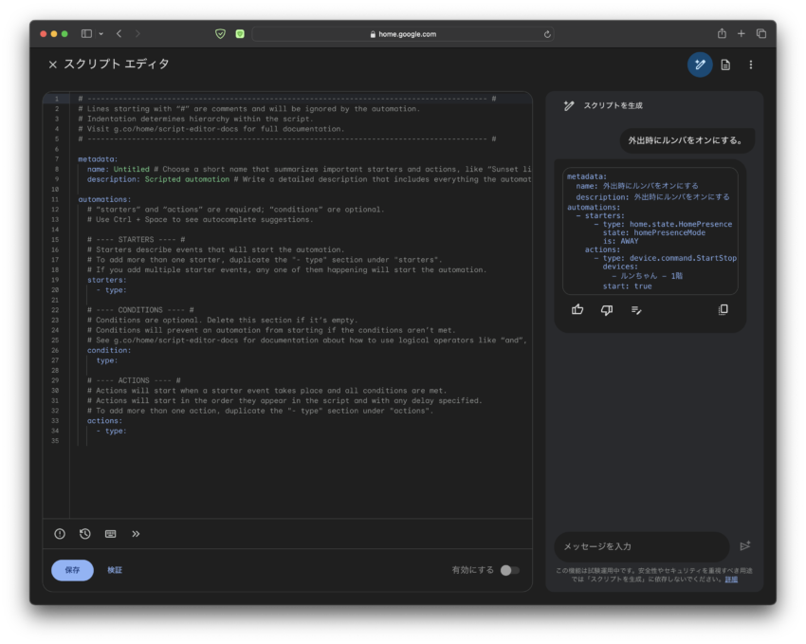Image resolution: width=806 pixels, height=644 pixels.
Task: Open the history clock icon
Action: click(x=85, y=534)
